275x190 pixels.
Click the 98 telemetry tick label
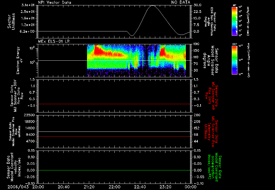196,135
